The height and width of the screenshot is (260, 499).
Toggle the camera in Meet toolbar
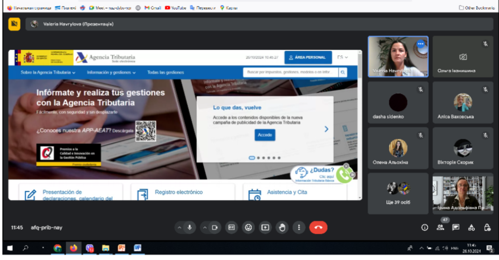coord(215,228)
